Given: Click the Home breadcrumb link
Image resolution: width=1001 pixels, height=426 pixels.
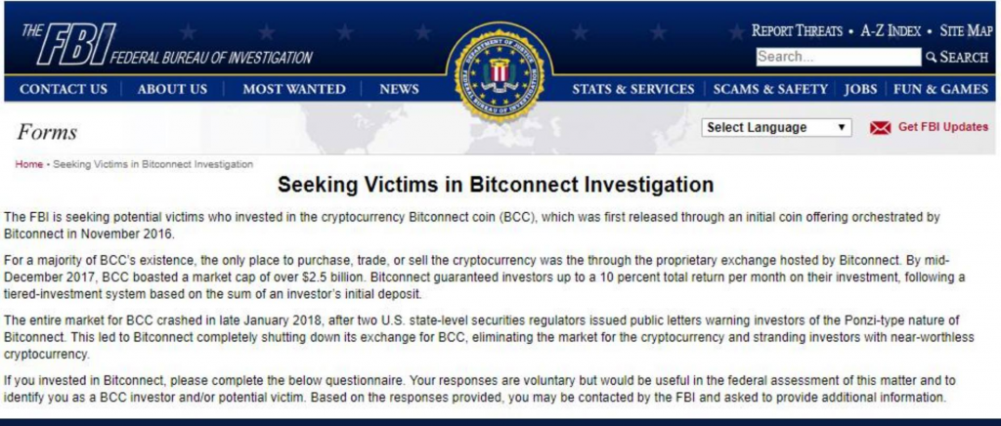Looking at the screenshot, I should point(28,164).
